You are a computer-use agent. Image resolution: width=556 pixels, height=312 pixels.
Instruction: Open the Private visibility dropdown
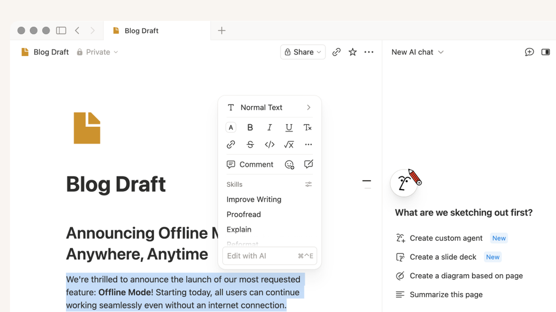click(98, 52)
